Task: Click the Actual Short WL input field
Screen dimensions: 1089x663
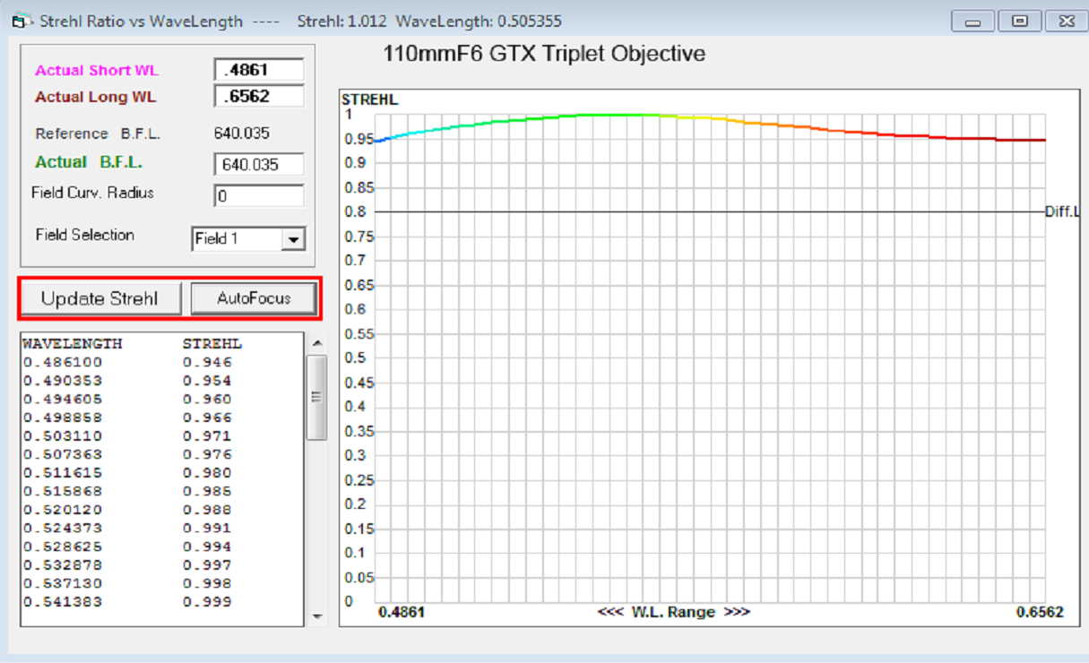Action: [x=259, y=70]
